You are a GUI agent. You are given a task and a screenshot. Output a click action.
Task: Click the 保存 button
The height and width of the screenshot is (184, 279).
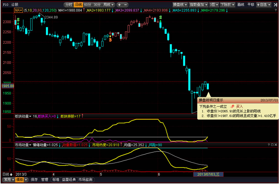(x=34, y=180)
